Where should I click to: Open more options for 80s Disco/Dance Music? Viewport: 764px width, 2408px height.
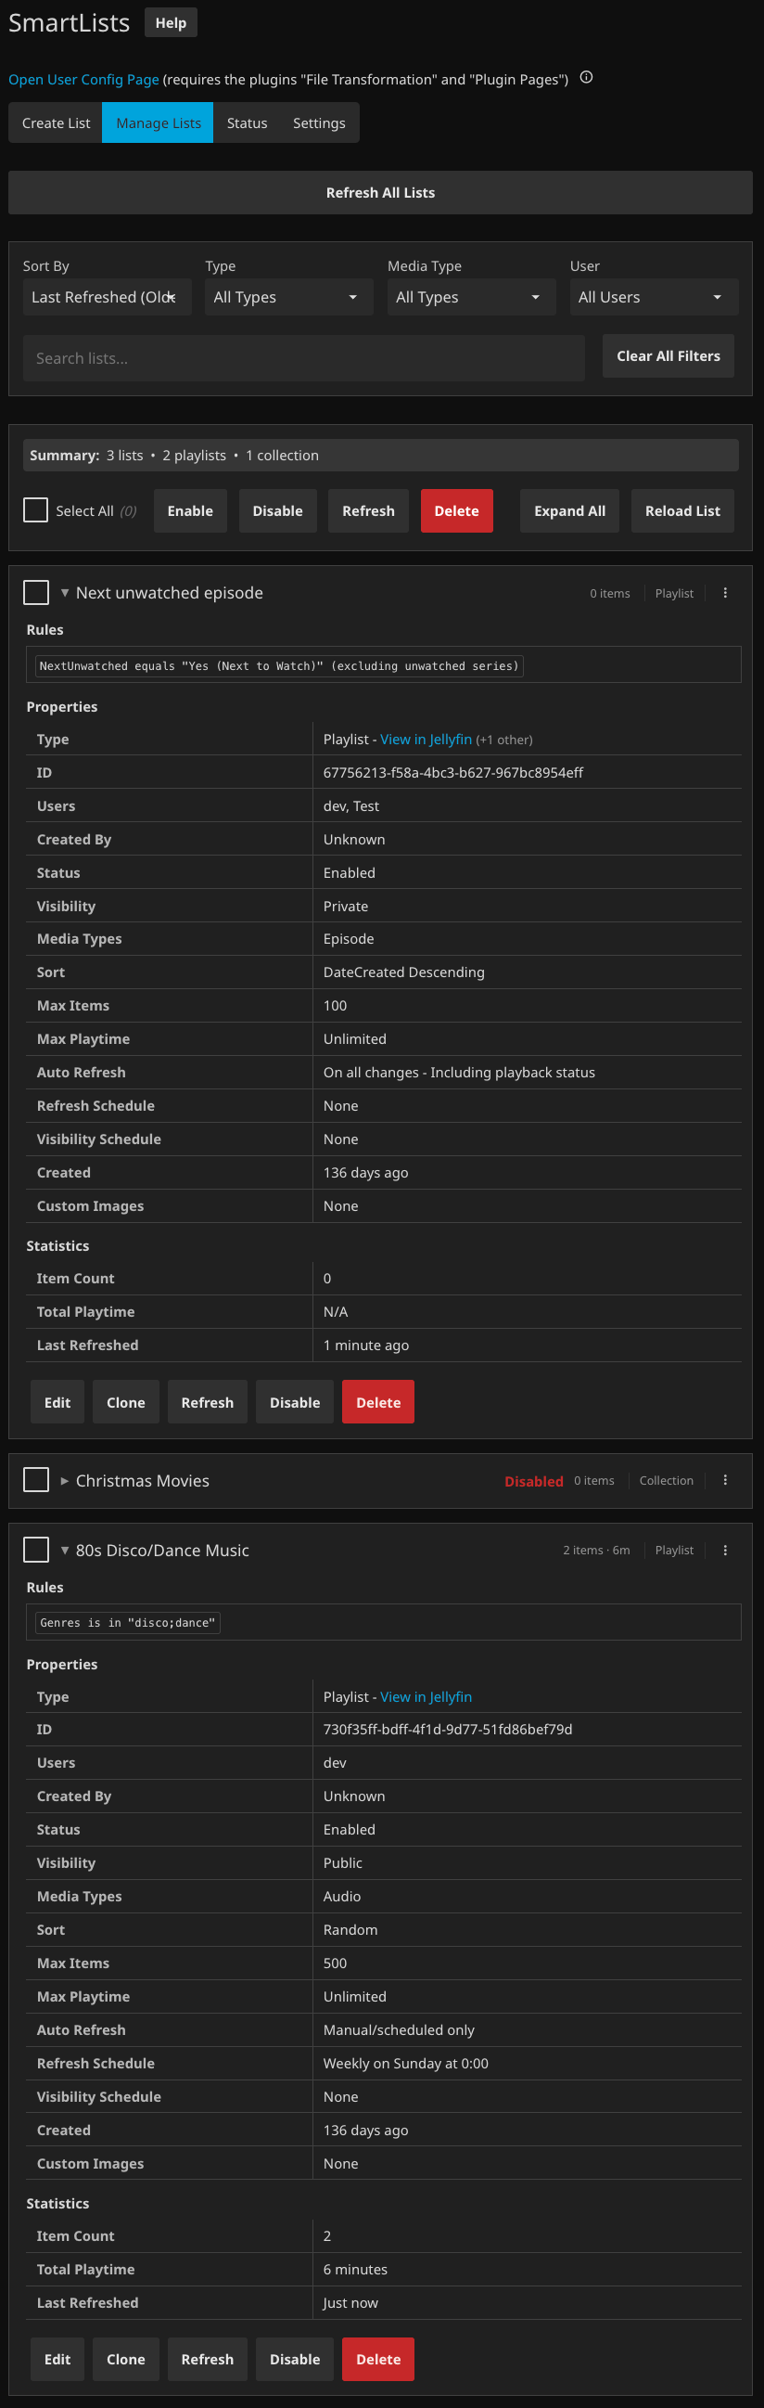tap(725, 1550)
